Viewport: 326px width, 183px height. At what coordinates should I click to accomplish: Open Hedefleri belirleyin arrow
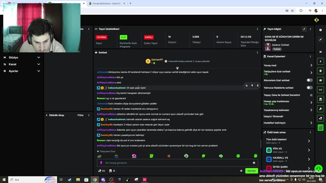pyautogui.click(x=311, y=123)
